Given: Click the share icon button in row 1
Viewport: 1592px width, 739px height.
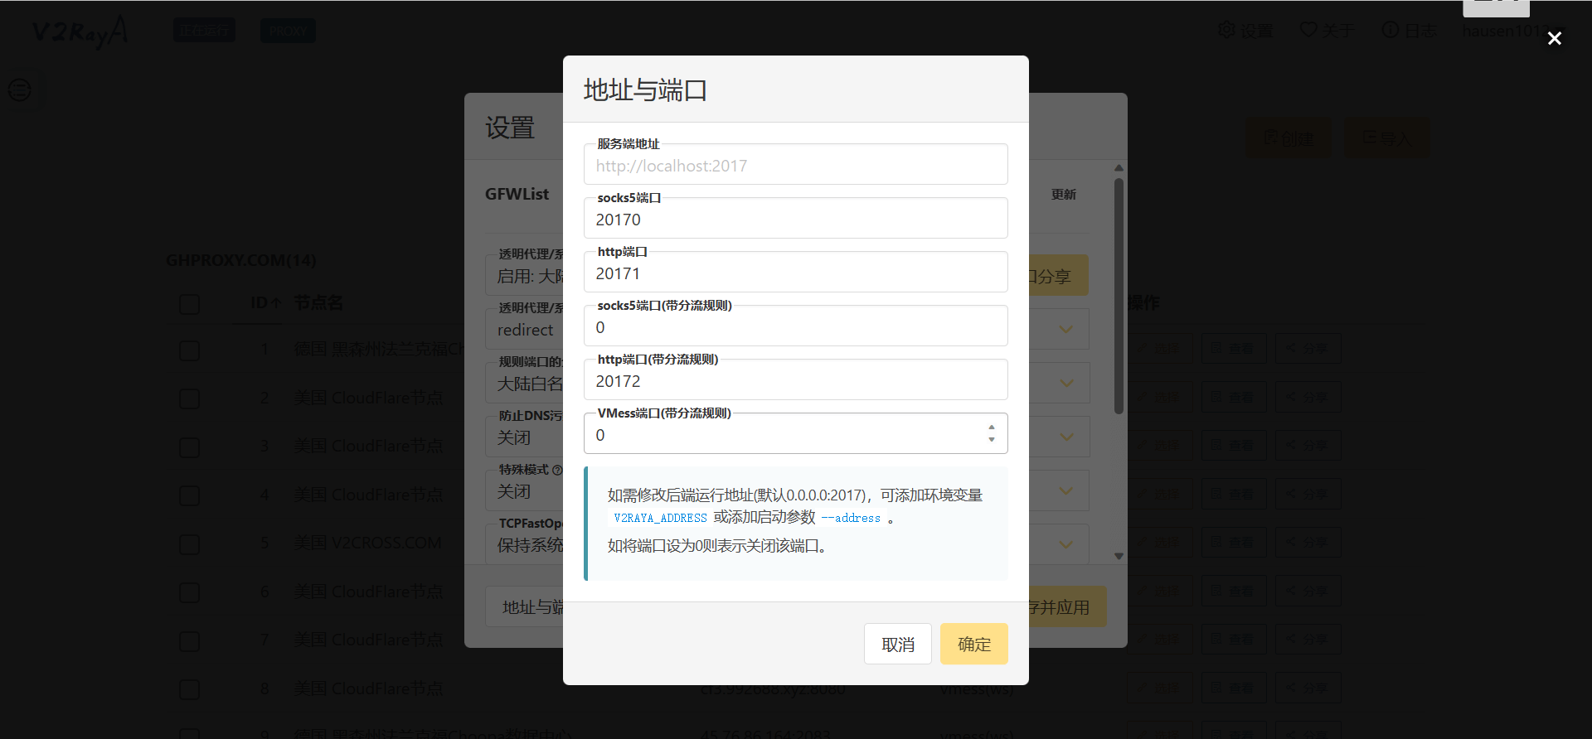Looking at the screenshot, I should tap(1308, 349).
